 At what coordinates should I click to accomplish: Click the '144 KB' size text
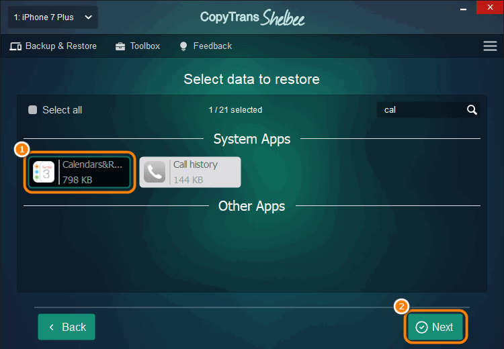[188, 180]
